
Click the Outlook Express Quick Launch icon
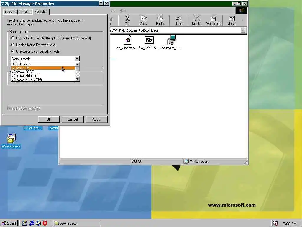38,223
